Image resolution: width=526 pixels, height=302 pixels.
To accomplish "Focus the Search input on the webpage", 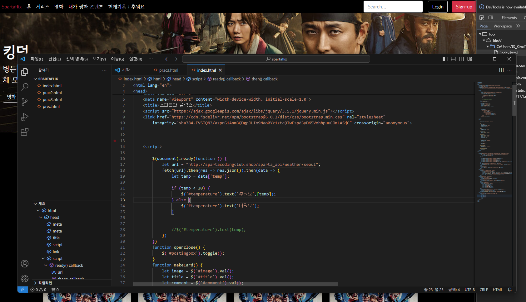I will (393, 7).
